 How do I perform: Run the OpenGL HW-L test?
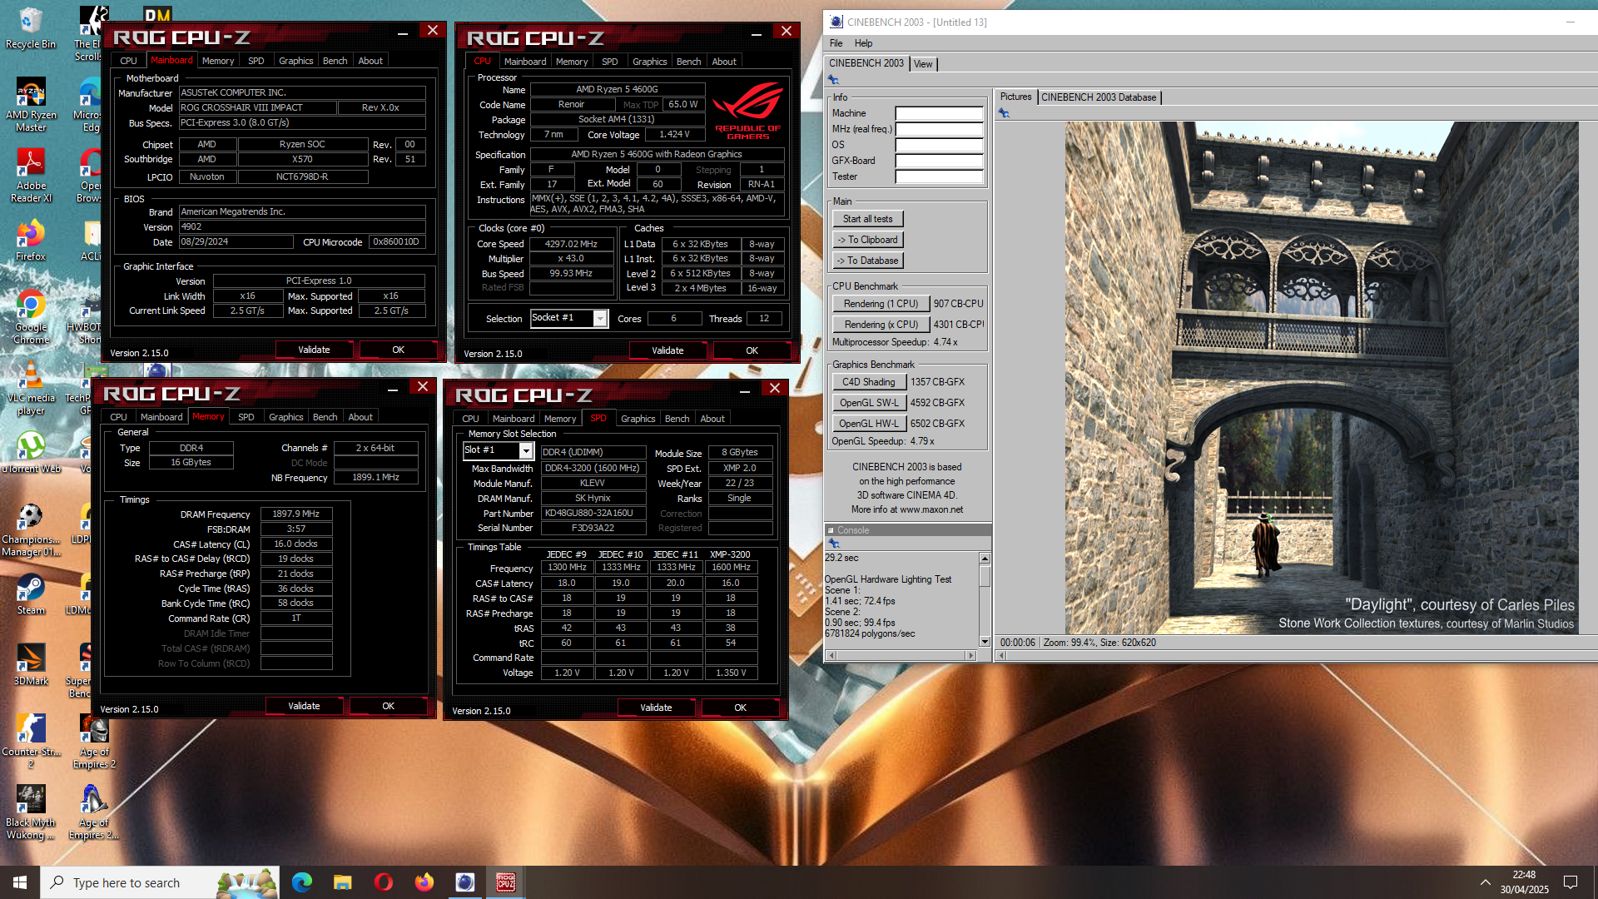[869, 424]
